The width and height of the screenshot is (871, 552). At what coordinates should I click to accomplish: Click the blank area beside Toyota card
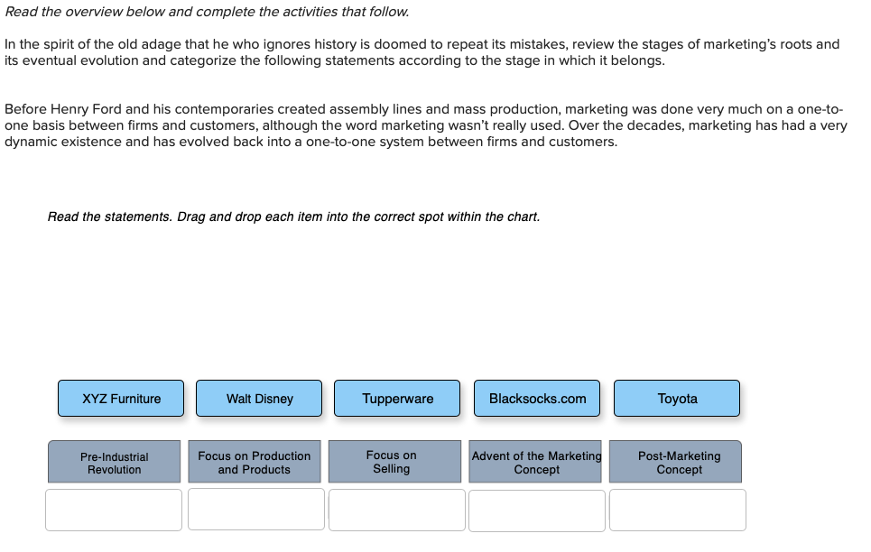click(x=803, y=398)
